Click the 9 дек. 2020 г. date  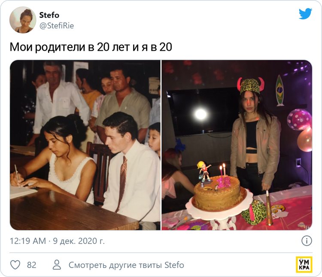pyautogui.click(x=79, y=241)
